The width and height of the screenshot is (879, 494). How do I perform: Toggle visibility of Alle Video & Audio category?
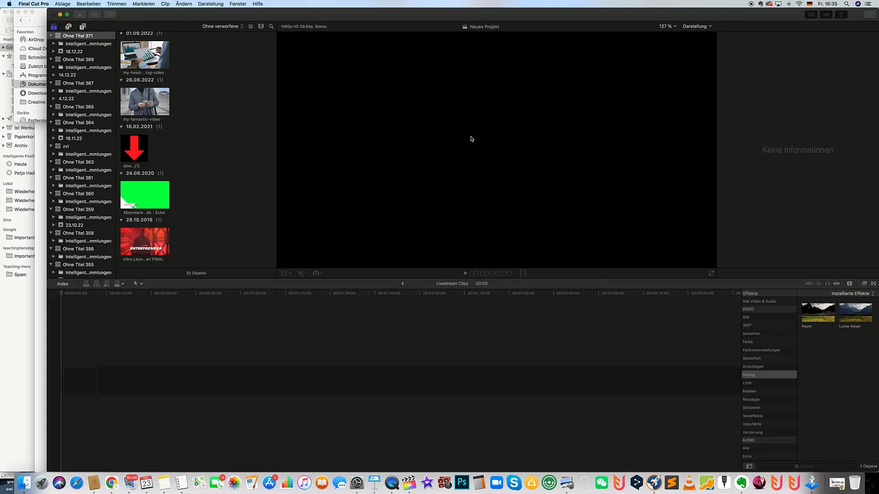760,301
